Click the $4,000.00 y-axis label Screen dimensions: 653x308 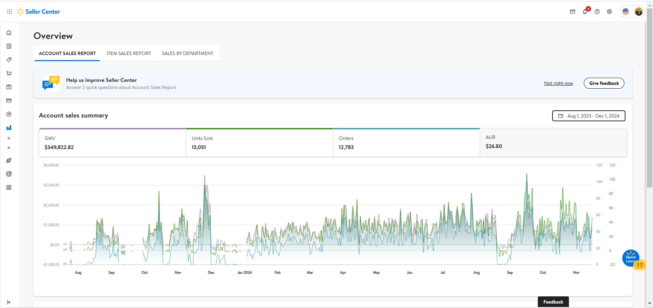tap(51, 165)
